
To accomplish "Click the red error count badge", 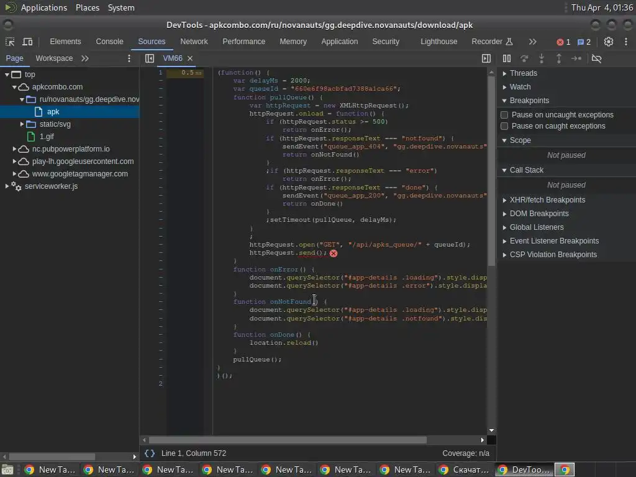I will coord(563,42).
